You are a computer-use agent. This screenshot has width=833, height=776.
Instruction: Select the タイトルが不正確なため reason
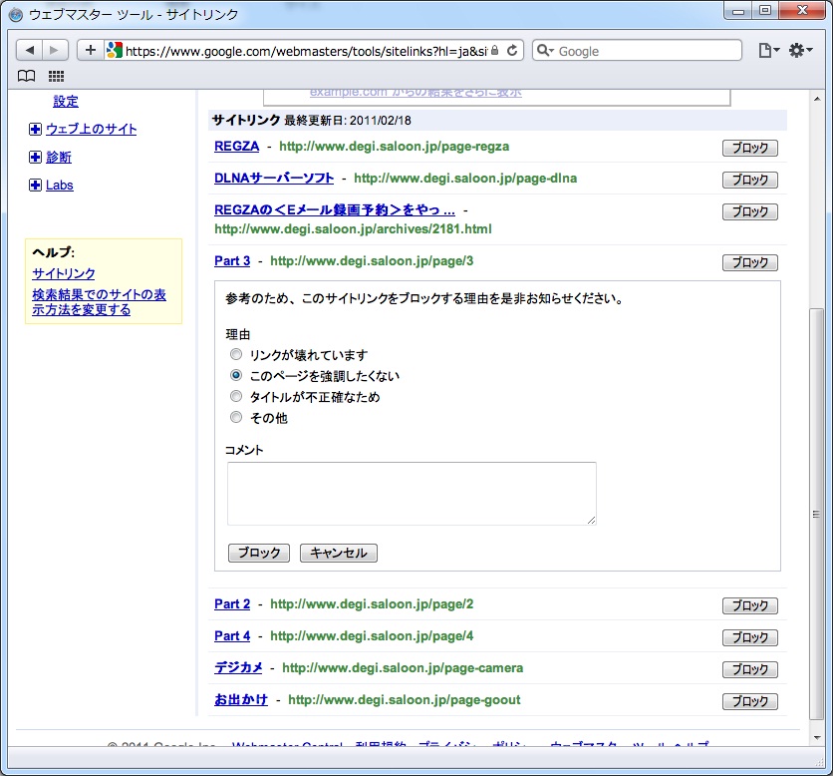(236, 396)
